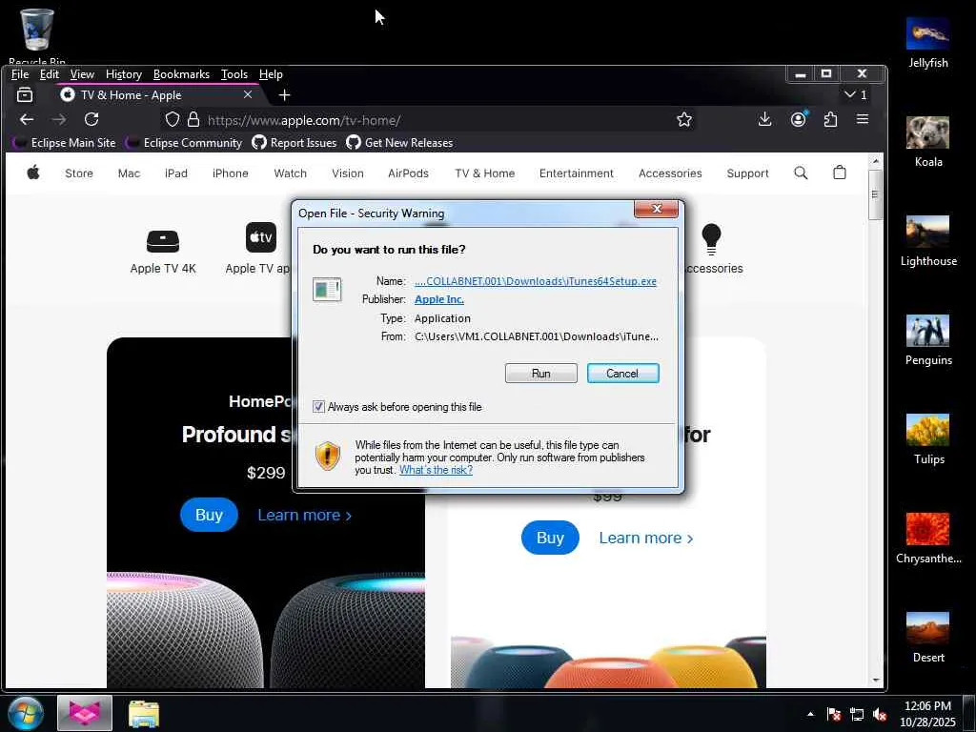Image resolution: width=976 pixels, height=732 pixels.
Task: Expand the list all tabs chevron
Action: coord(849,94)
